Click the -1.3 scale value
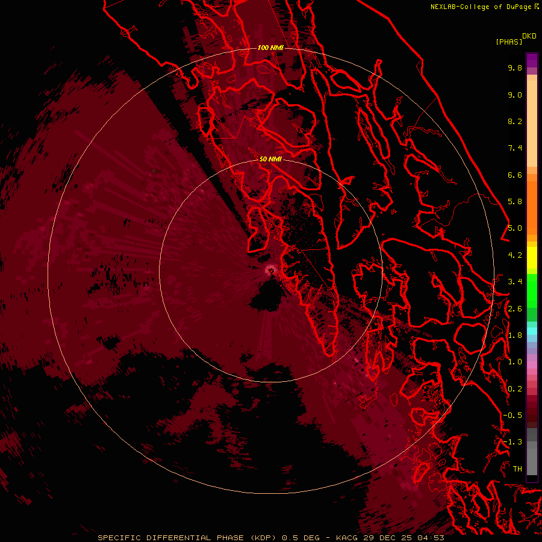542x542 pixels. (x=512, y=442)
